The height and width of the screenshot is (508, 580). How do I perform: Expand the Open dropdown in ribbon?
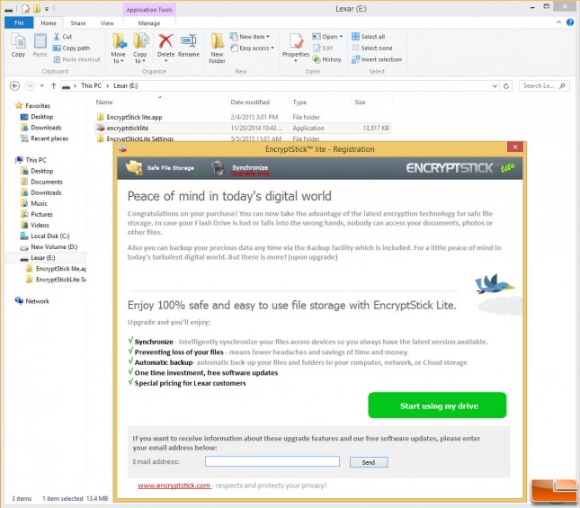[341, 37]
